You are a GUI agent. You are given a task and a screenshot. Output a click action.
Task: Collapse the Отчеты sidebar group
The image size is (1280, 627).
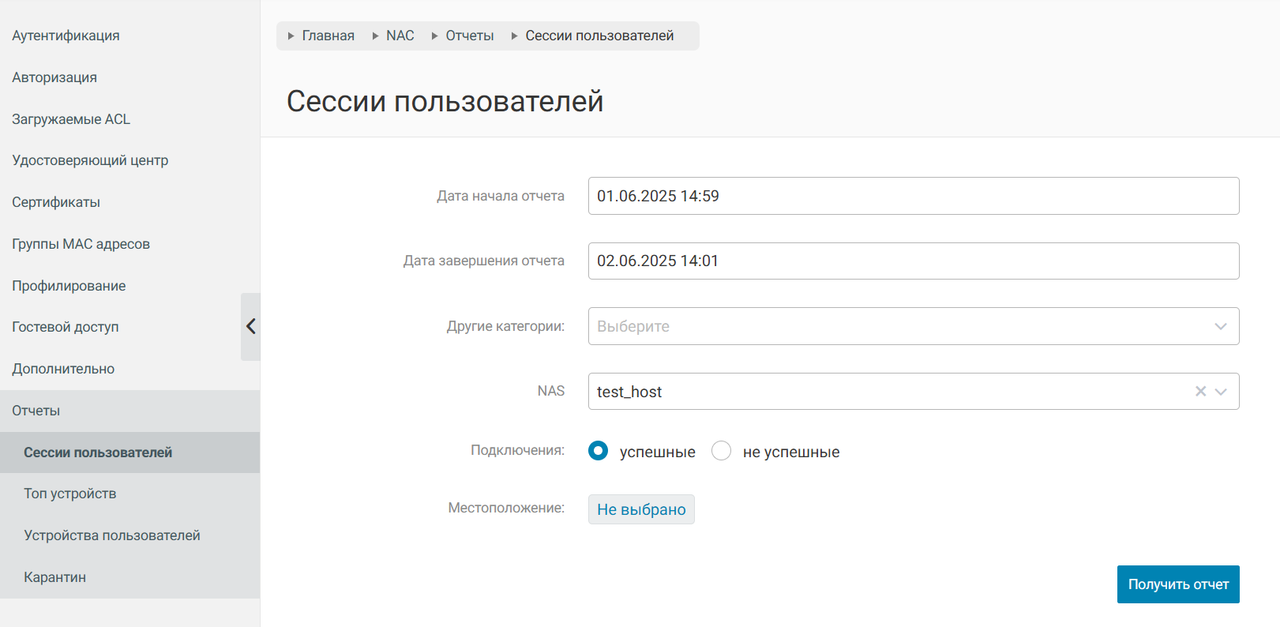(x=36, y=411)
